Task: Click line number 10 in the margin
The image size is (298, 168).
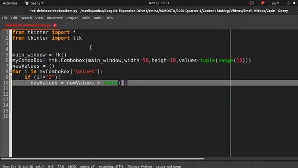Action: pos(6,83)
